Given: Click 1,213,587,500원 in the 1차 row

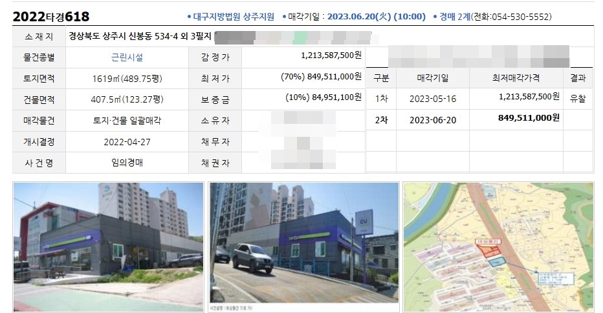Looking at the screenshot, I should (529, 97).
